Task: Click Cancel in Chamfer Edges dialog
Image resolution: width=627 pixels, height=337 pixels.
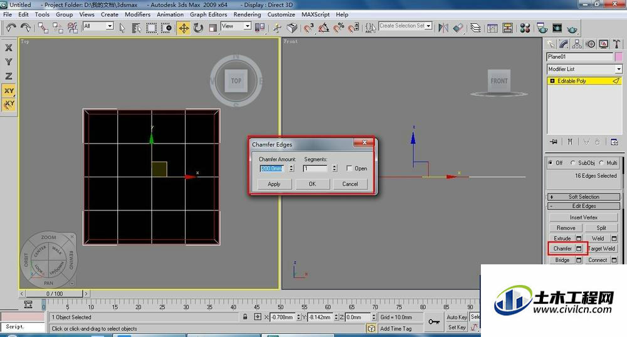Action: coord(350,184)
